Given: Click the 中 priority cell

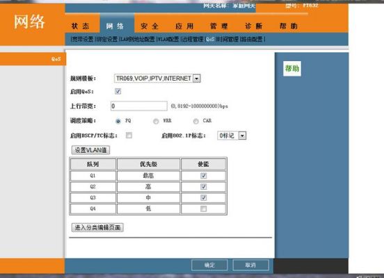Looking at the screenshot, I should [x=148, y=197].
